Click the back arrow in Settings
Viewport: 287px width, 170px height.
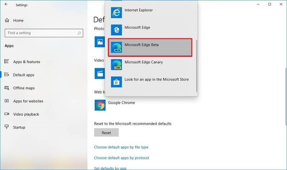click(x=6, y=4)
